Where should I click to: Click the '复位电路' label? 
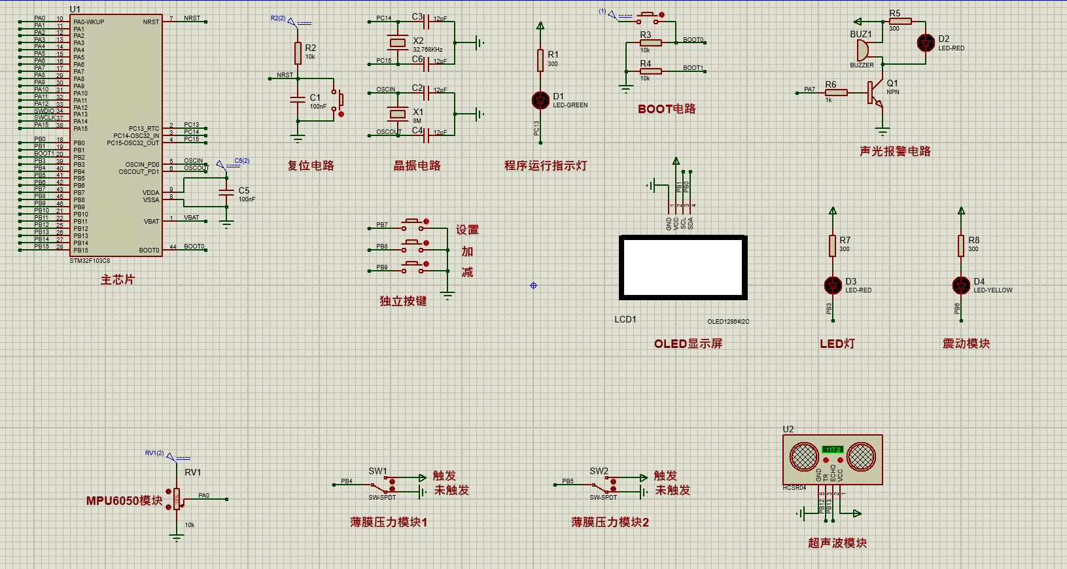click(x=311, y=165)
